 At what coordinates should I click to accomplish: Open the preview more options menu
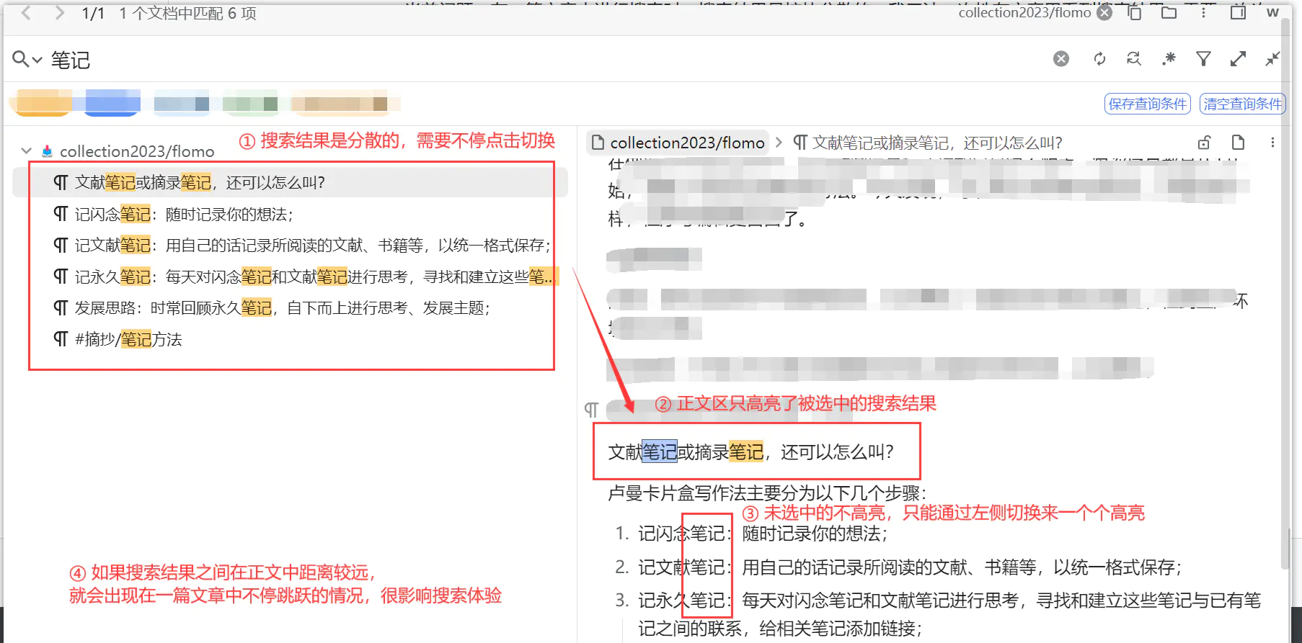[x=1272, y=143]
